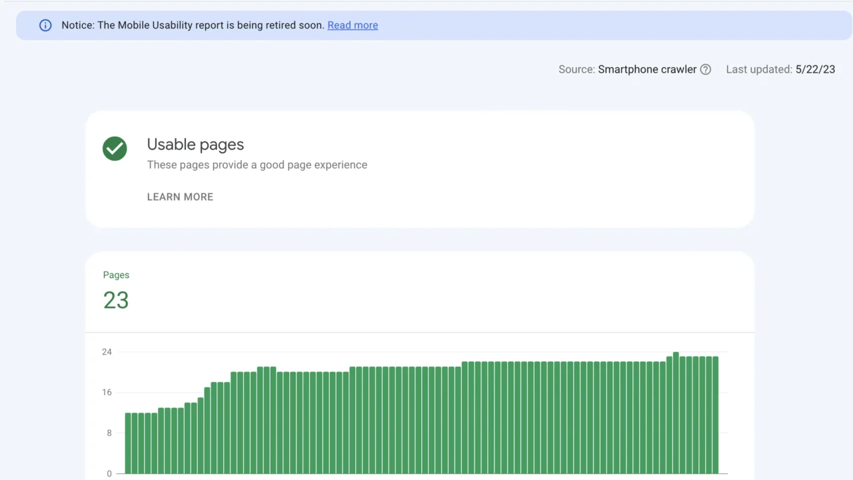Screen dimensions: 853x480
Task: Click the Mobile Usability retirement notice text
Action: [x=193, y=25]
